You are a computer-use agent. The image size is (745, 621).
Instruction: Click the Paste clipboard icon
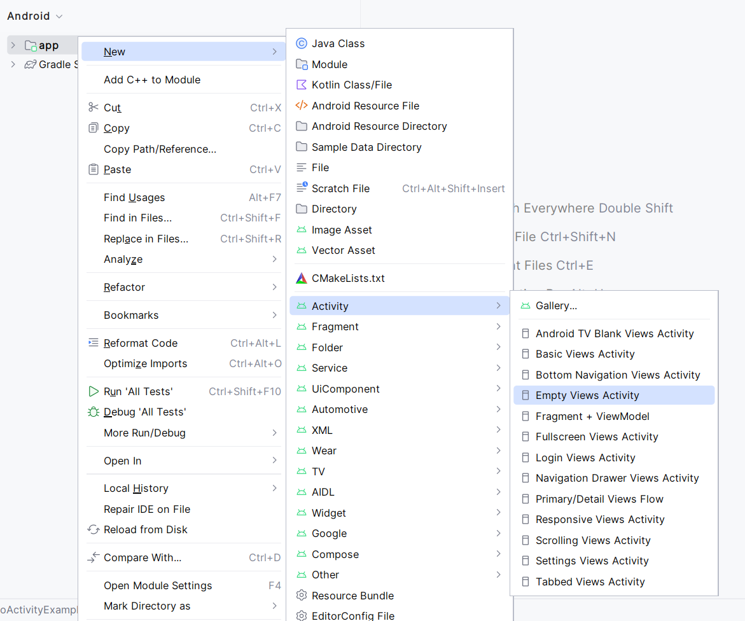tap(93, 169)
